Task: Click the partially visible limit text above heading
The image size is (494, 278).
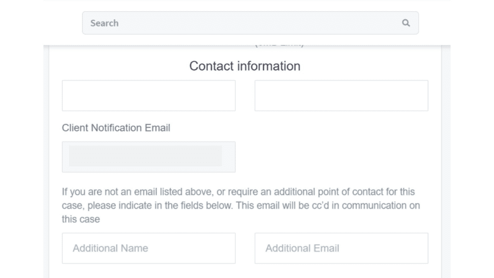Action: tap(278, 43)
